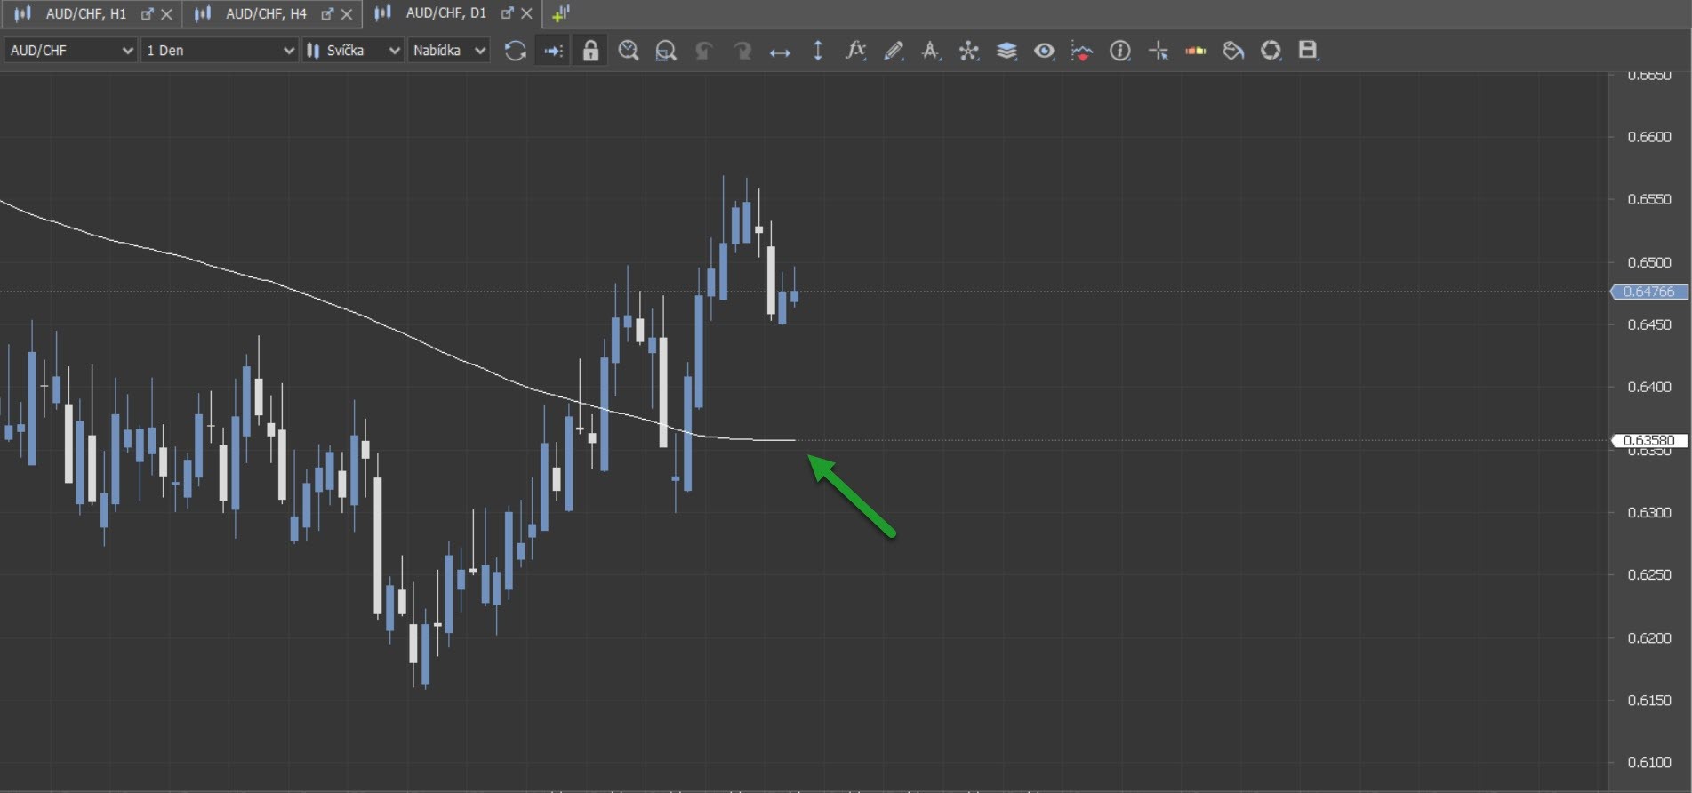
Task: Toggle the eye visibility icon
Action: (x=1045, y=51)
